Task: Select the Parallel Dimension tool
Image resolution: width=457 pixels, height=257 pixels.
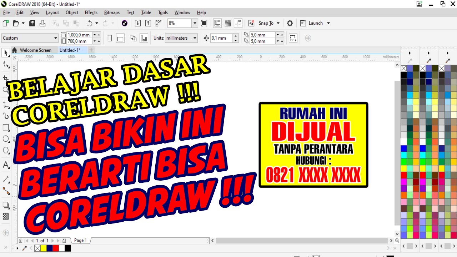Action: pos(6,179)
